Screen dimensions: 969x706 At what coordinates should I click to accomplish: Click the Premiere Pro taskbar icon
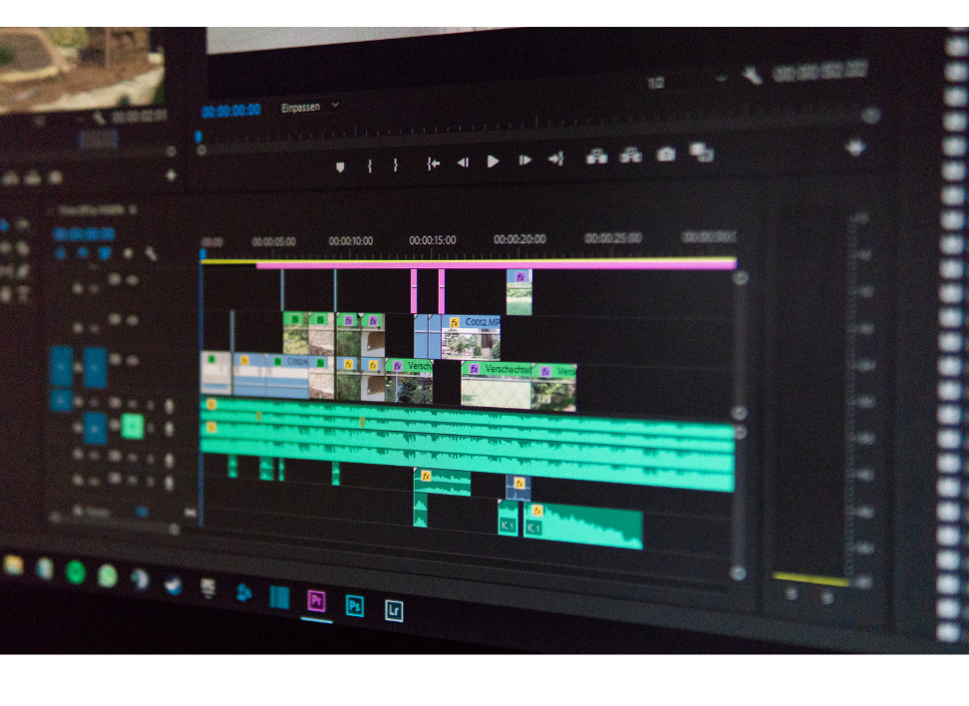(316, 600)
